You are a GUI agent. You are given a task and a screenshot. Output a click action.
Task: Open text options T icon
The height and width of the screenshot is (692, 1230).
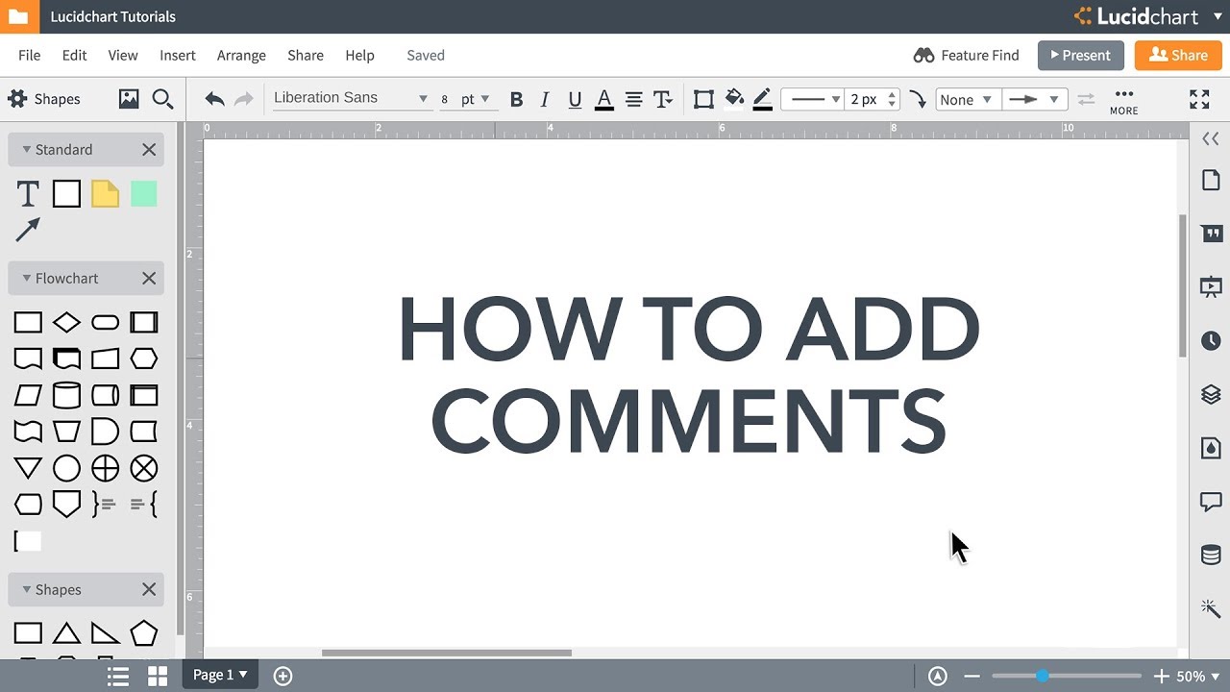tap(663, 99)
